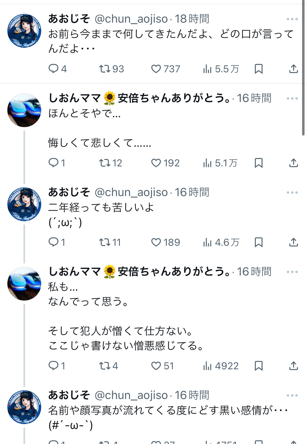This screenshot has height=444, width=307.
Task: Share the tweet with 4.6万 views
Action: (293, 242)
